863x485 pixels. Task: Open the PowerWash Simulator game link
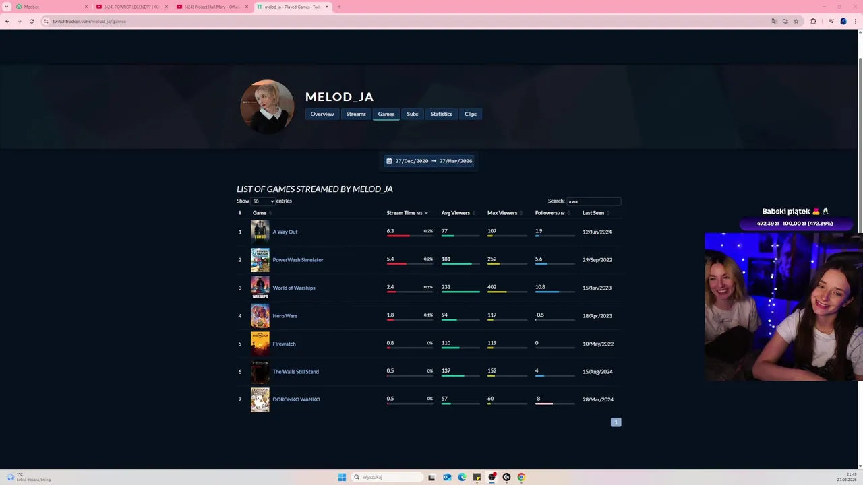pyautogui.click(x=298, y=260)
